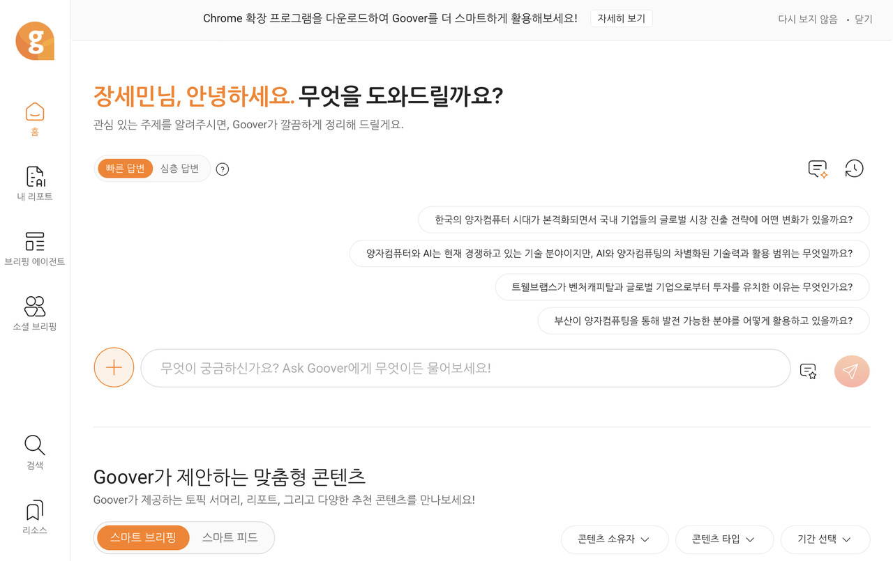This screenshot has width=893, height=561.
Task: Expand the 콘텐츠 소유자 dropdown
Action: [x=615, y=539]
